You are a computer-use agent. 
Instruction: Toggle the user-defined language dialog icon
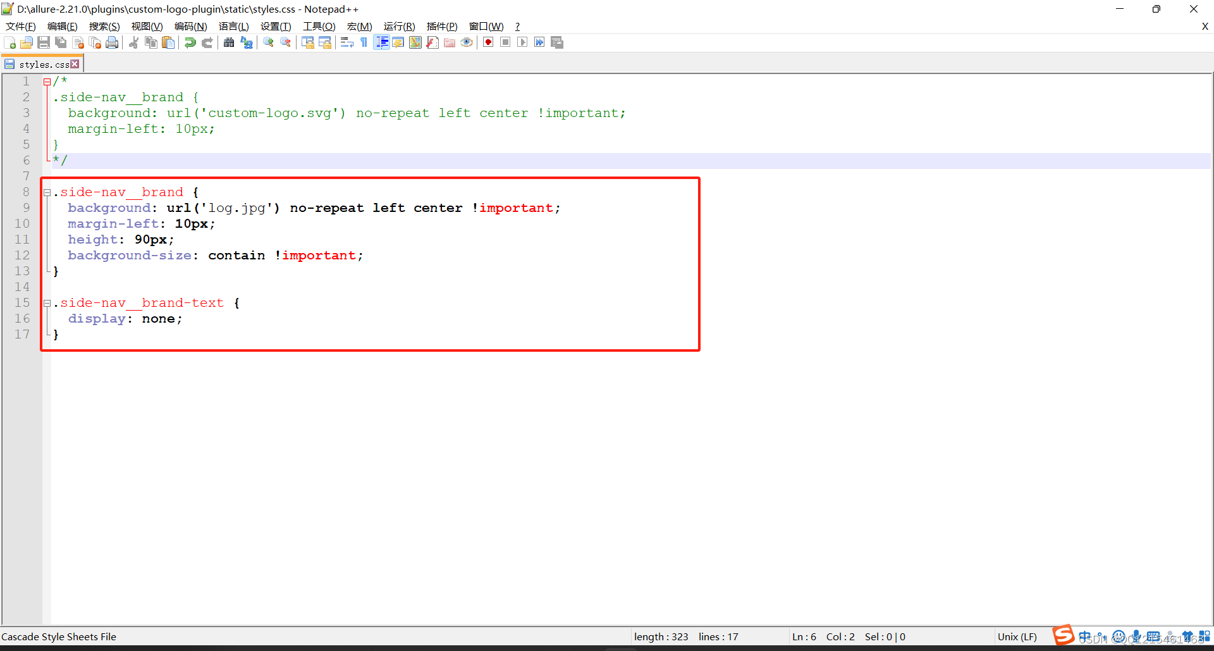(398, 42)
